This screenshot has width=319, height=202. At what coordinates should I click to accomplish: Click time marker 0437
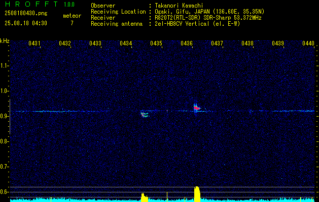pyautogui.click(x=217, y=43)
